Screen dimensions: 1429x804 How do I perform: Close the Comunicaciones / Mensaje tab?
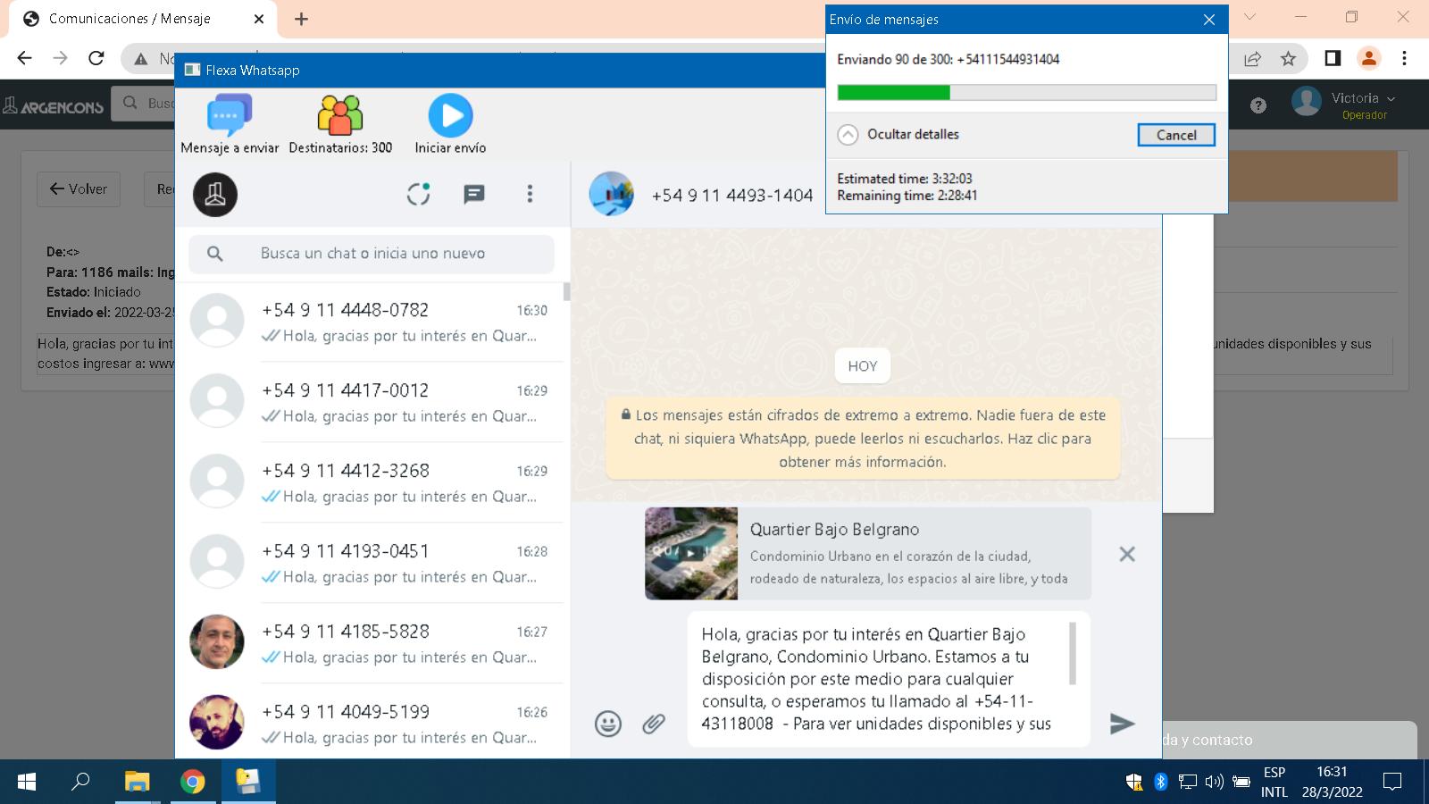(x=259, y=19)
